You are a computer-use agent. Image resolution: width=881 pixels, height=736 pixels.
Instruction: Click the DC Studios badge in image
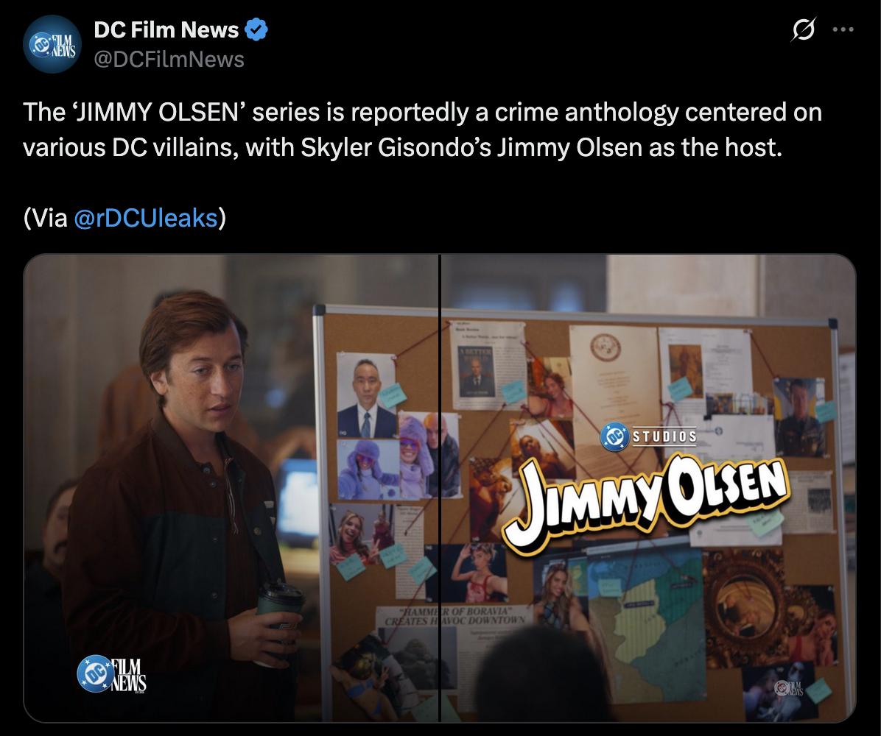(x=648, y=436)
